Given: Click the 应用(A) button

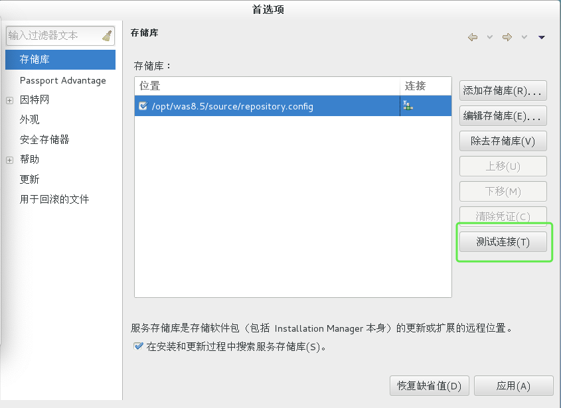Looking at the screenshot, I should [513, 386].
